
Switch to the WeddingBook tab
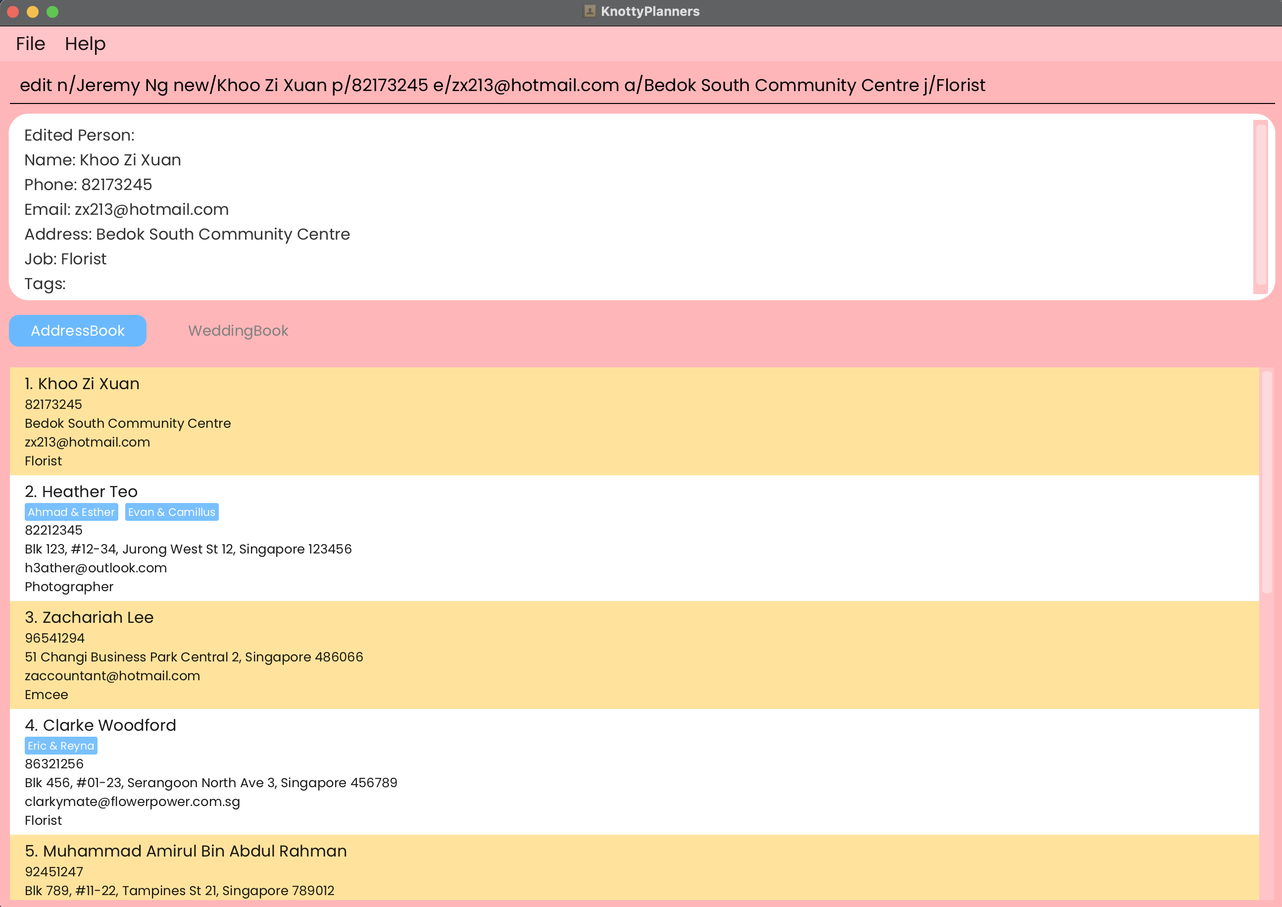238,331
